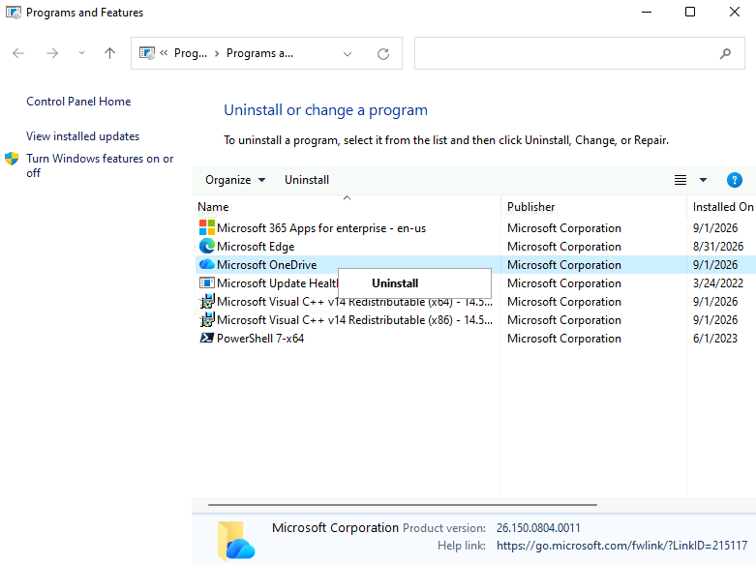The image size is (756, 564).
Task: Select Visual C++ v14 Redistributable (x86) entry
Action: coord(354,320)
